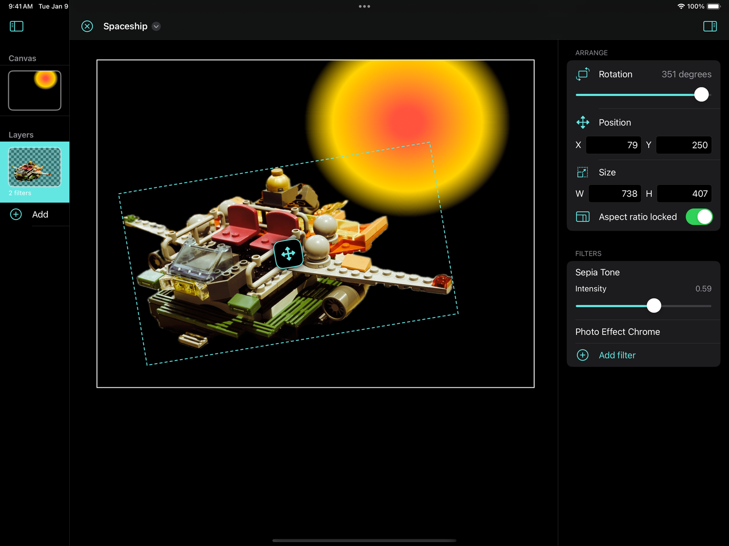Viewport: 729px width, 546px height.
Task: Select the spaceship layer thumbnail
Action: tap(35, 167)
